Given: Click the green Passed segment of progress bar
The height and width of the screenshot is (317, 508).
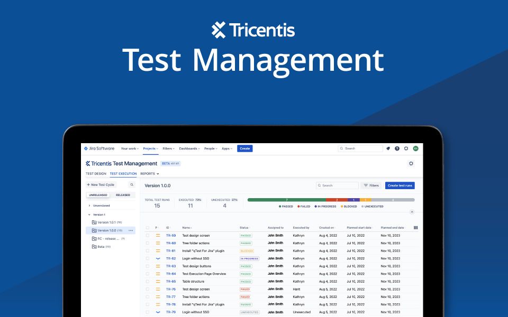Looking at the screenshot, I should [286, 200].
